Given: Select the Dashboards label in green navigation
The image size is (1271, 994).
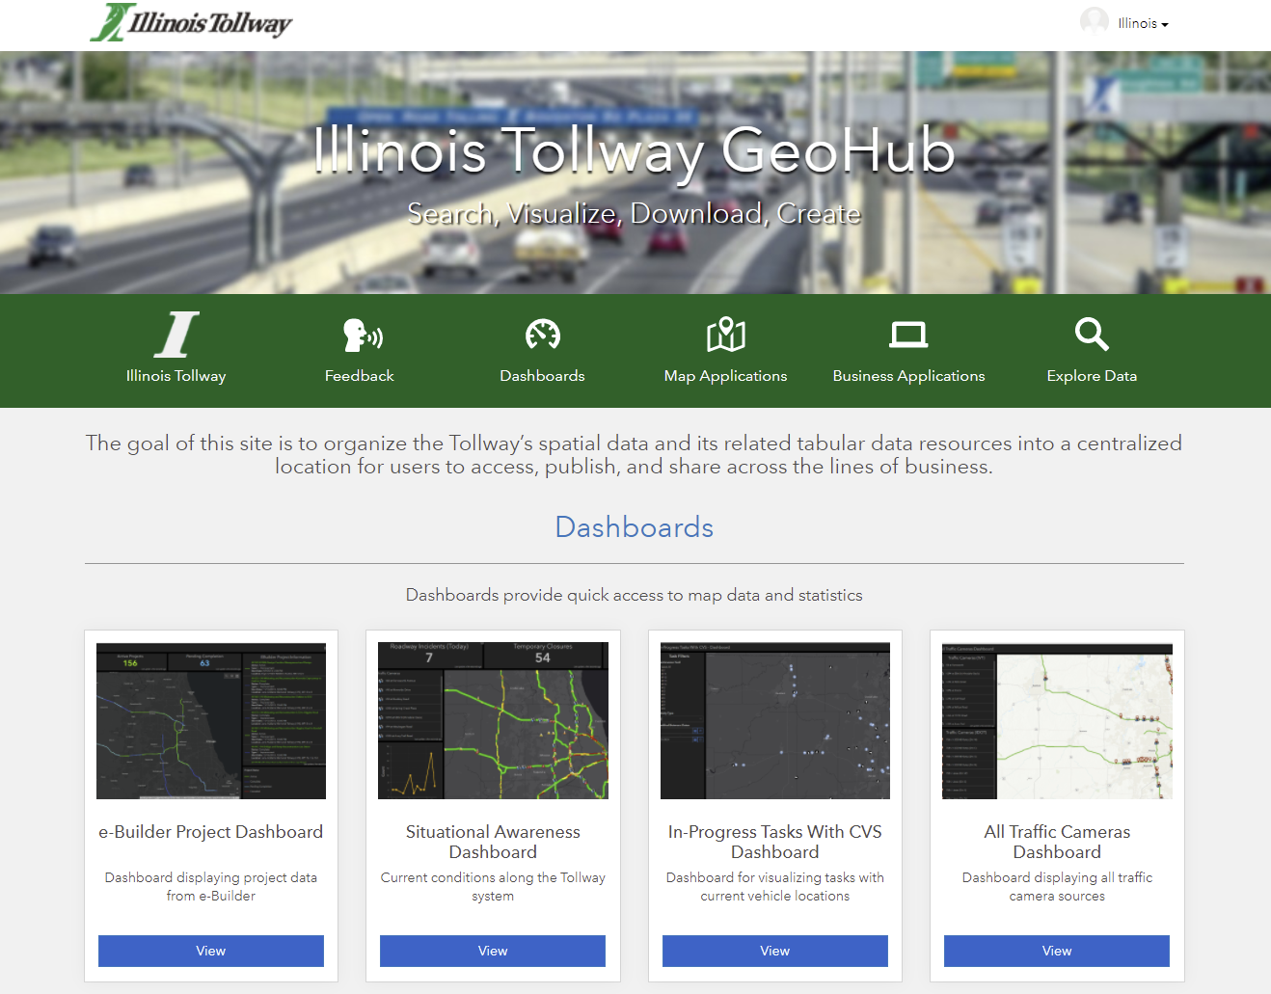Looking at the screenshot, I should 542,376.
